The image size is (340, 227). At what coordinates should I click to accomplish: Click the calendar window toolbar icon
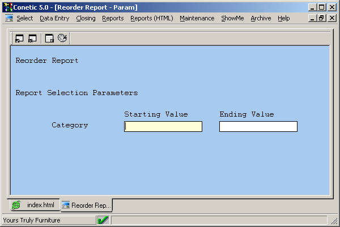[x=50, y=38]
